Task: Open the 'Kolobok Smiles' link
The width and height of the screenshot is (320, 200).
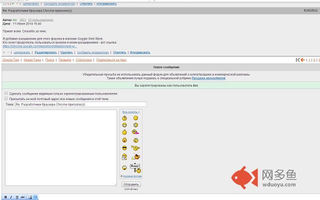Action: (132, 176)
